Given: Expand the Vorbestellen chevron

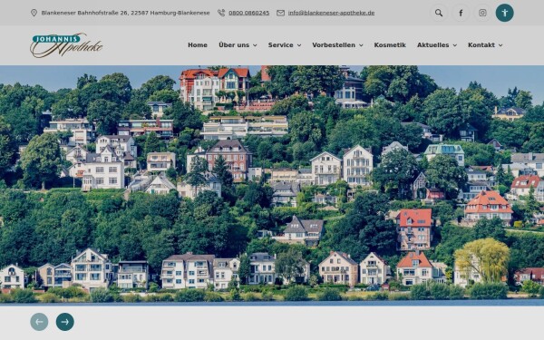Looking at the screenshot, I should click(x=361, y=45).
